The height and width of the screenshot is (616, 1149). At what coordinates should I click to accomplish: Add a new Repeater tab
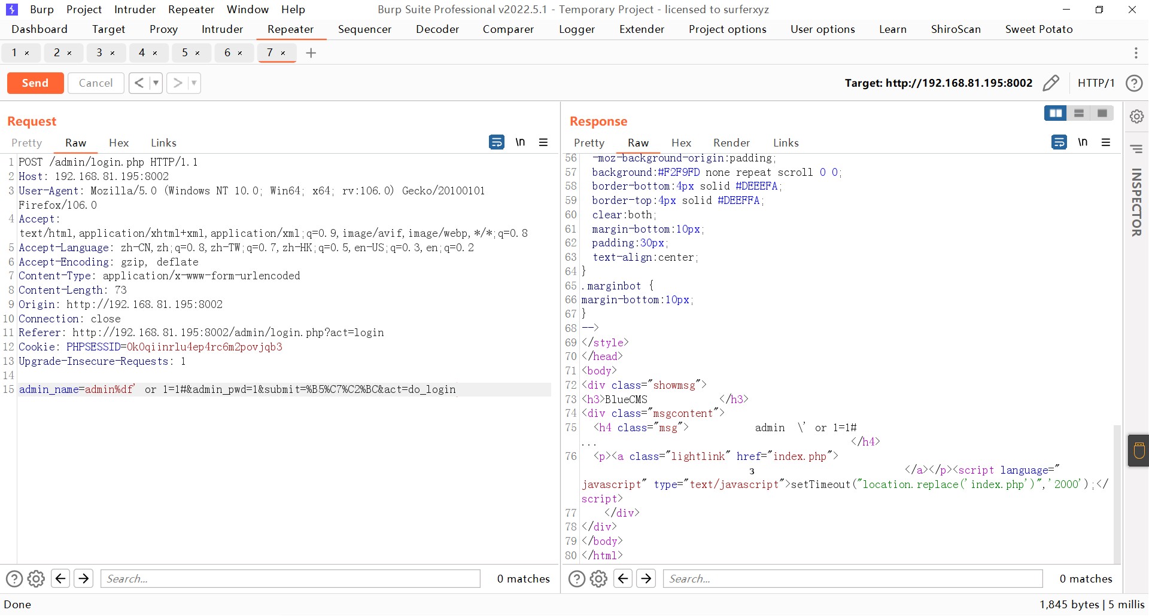click(x=311, y=53)
